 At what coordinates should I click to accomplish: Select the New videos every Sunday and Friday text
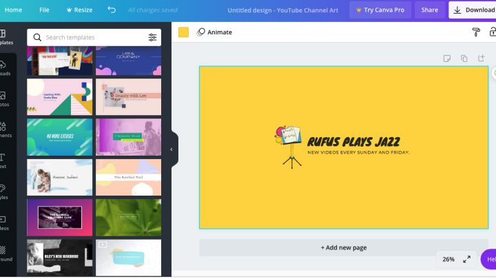[x=358, y=152]
